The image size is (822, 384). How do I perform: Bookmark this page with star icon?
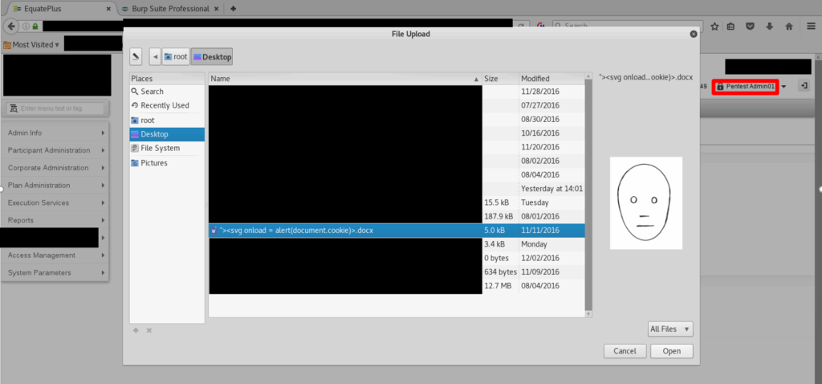coord(714,27)
